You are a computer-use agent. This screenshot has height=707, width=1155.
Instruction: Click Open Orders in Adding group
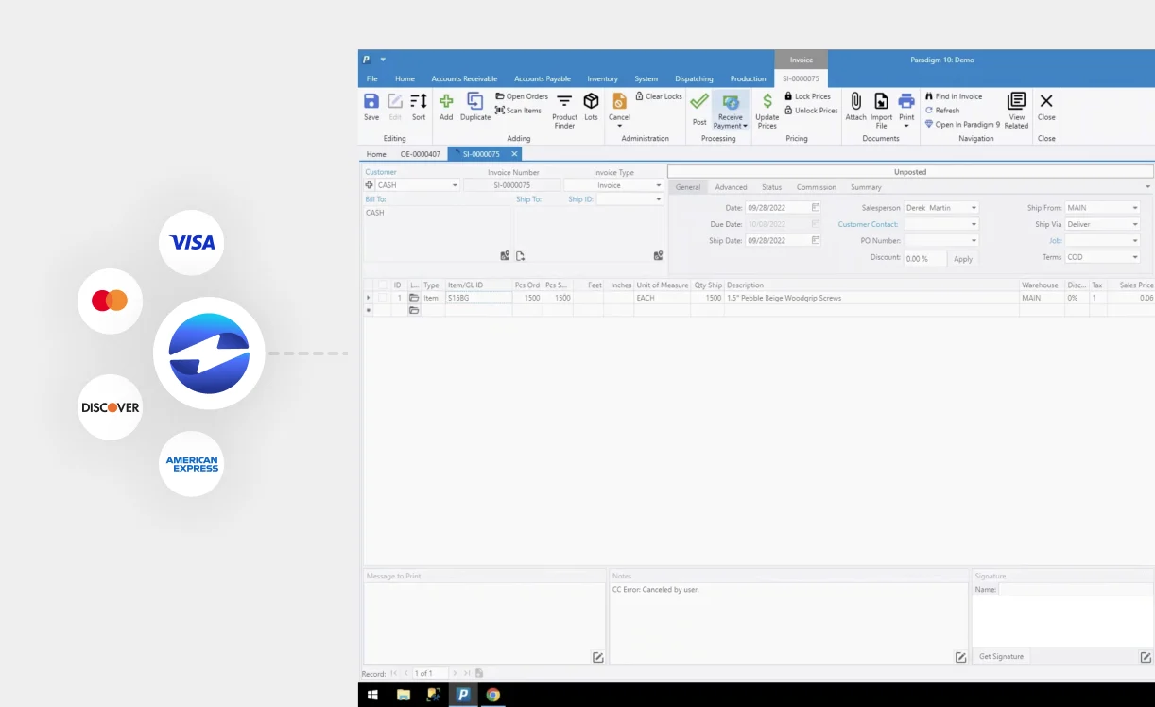click(x=522, y=96)
